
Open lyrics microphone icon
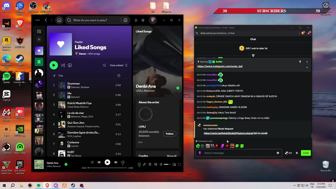[x=144, y=164]
